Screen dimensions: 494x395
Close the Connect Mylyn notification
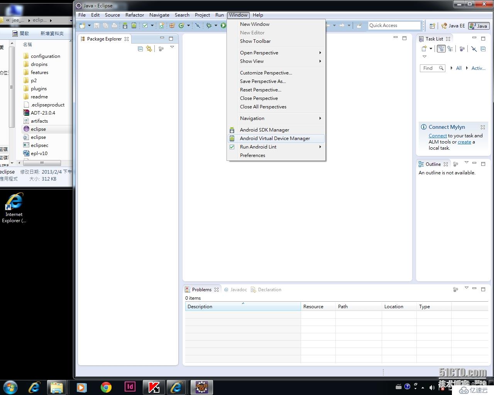coord(483,127)
